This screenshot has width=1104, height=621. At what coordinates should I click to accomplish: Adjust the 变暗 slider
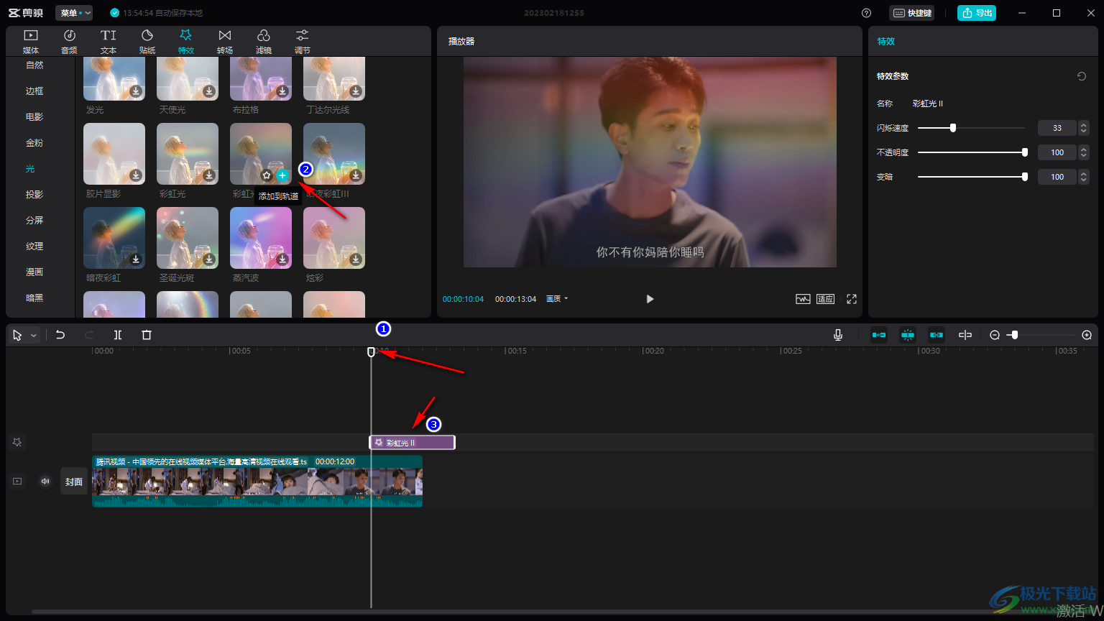click(971, 177)
